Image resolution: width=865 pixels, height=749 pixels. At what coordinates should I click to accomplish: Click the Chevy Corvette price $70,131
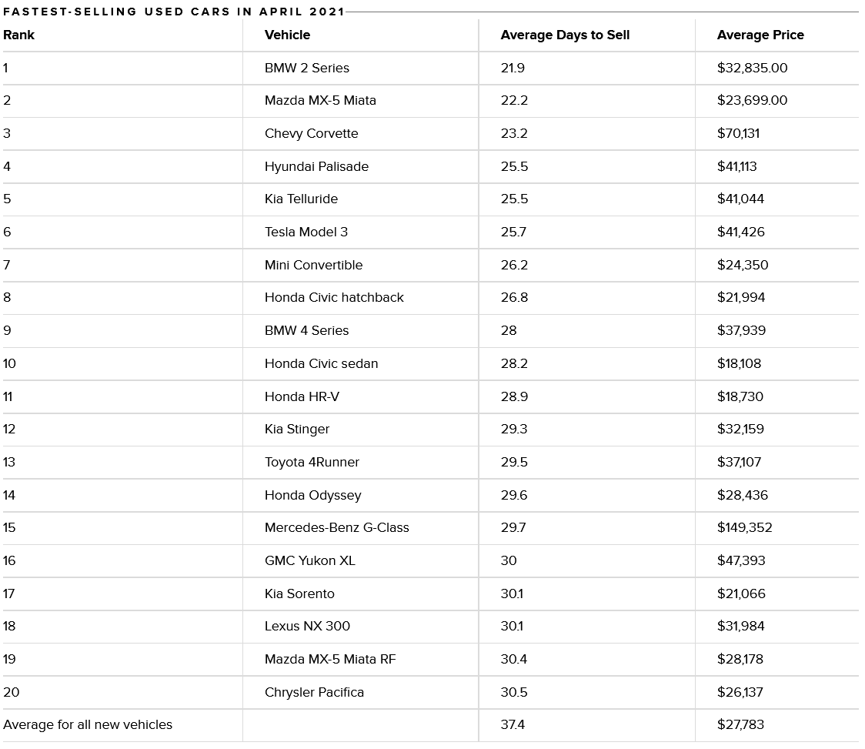(738, 134)
